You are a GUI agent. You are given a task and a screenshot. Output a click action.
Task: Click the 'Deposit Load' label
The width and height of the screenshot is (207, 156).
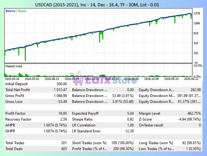click(14, 66)
